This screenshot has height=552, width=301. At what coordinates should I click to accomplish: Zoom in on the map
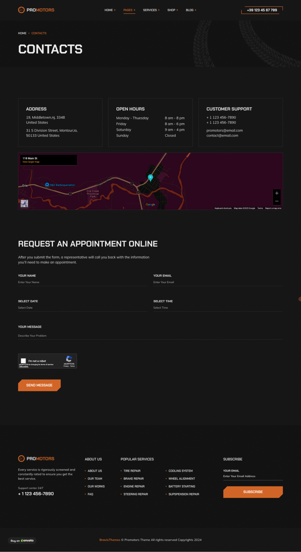click(277, 193)
